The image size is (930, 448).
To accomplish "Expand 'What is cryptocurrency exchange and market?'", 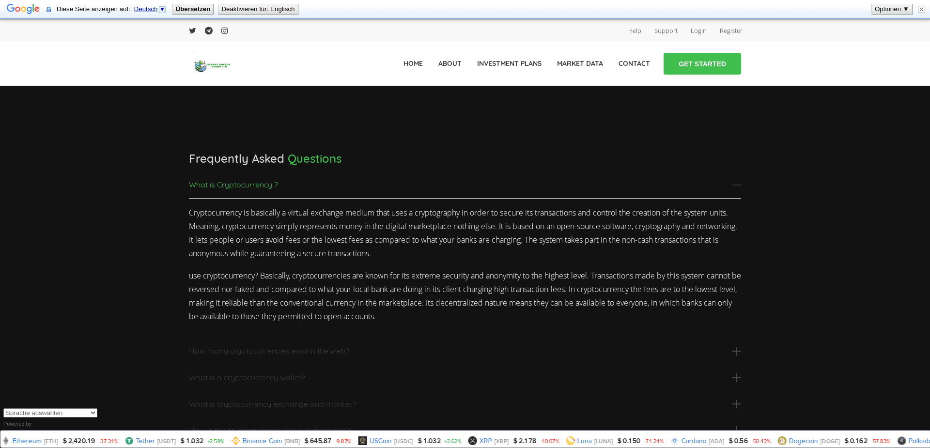I will (737, 404).
